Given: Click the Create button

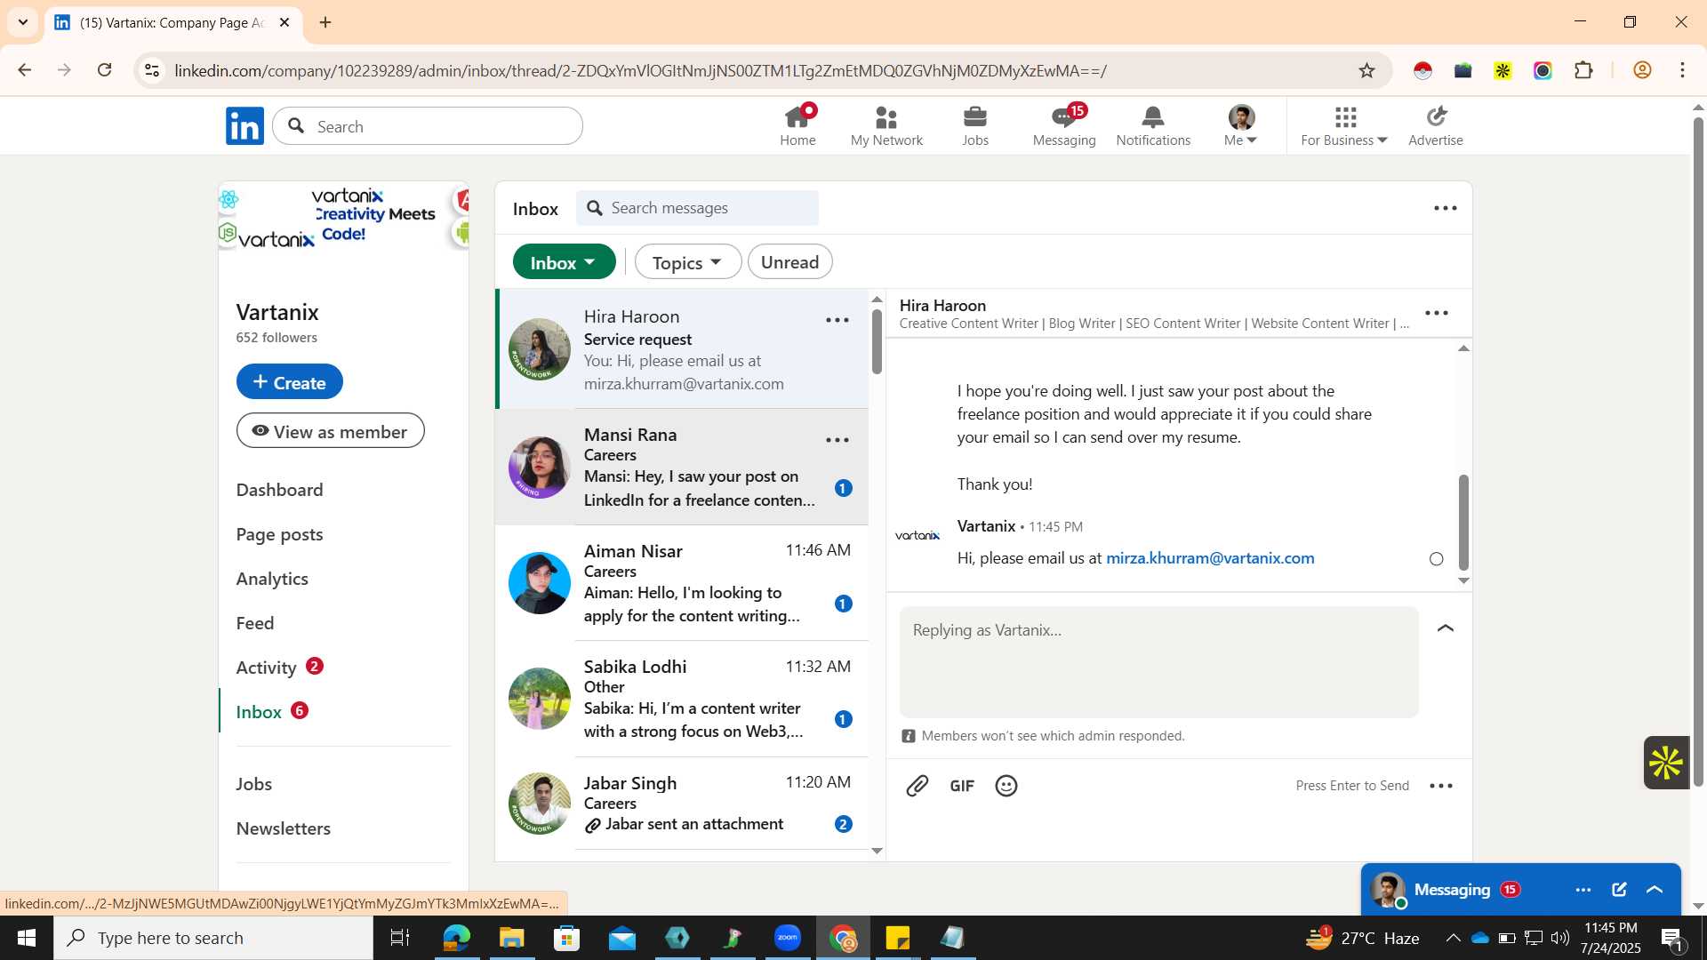Looking at the screenshot, I should point(289,382).
